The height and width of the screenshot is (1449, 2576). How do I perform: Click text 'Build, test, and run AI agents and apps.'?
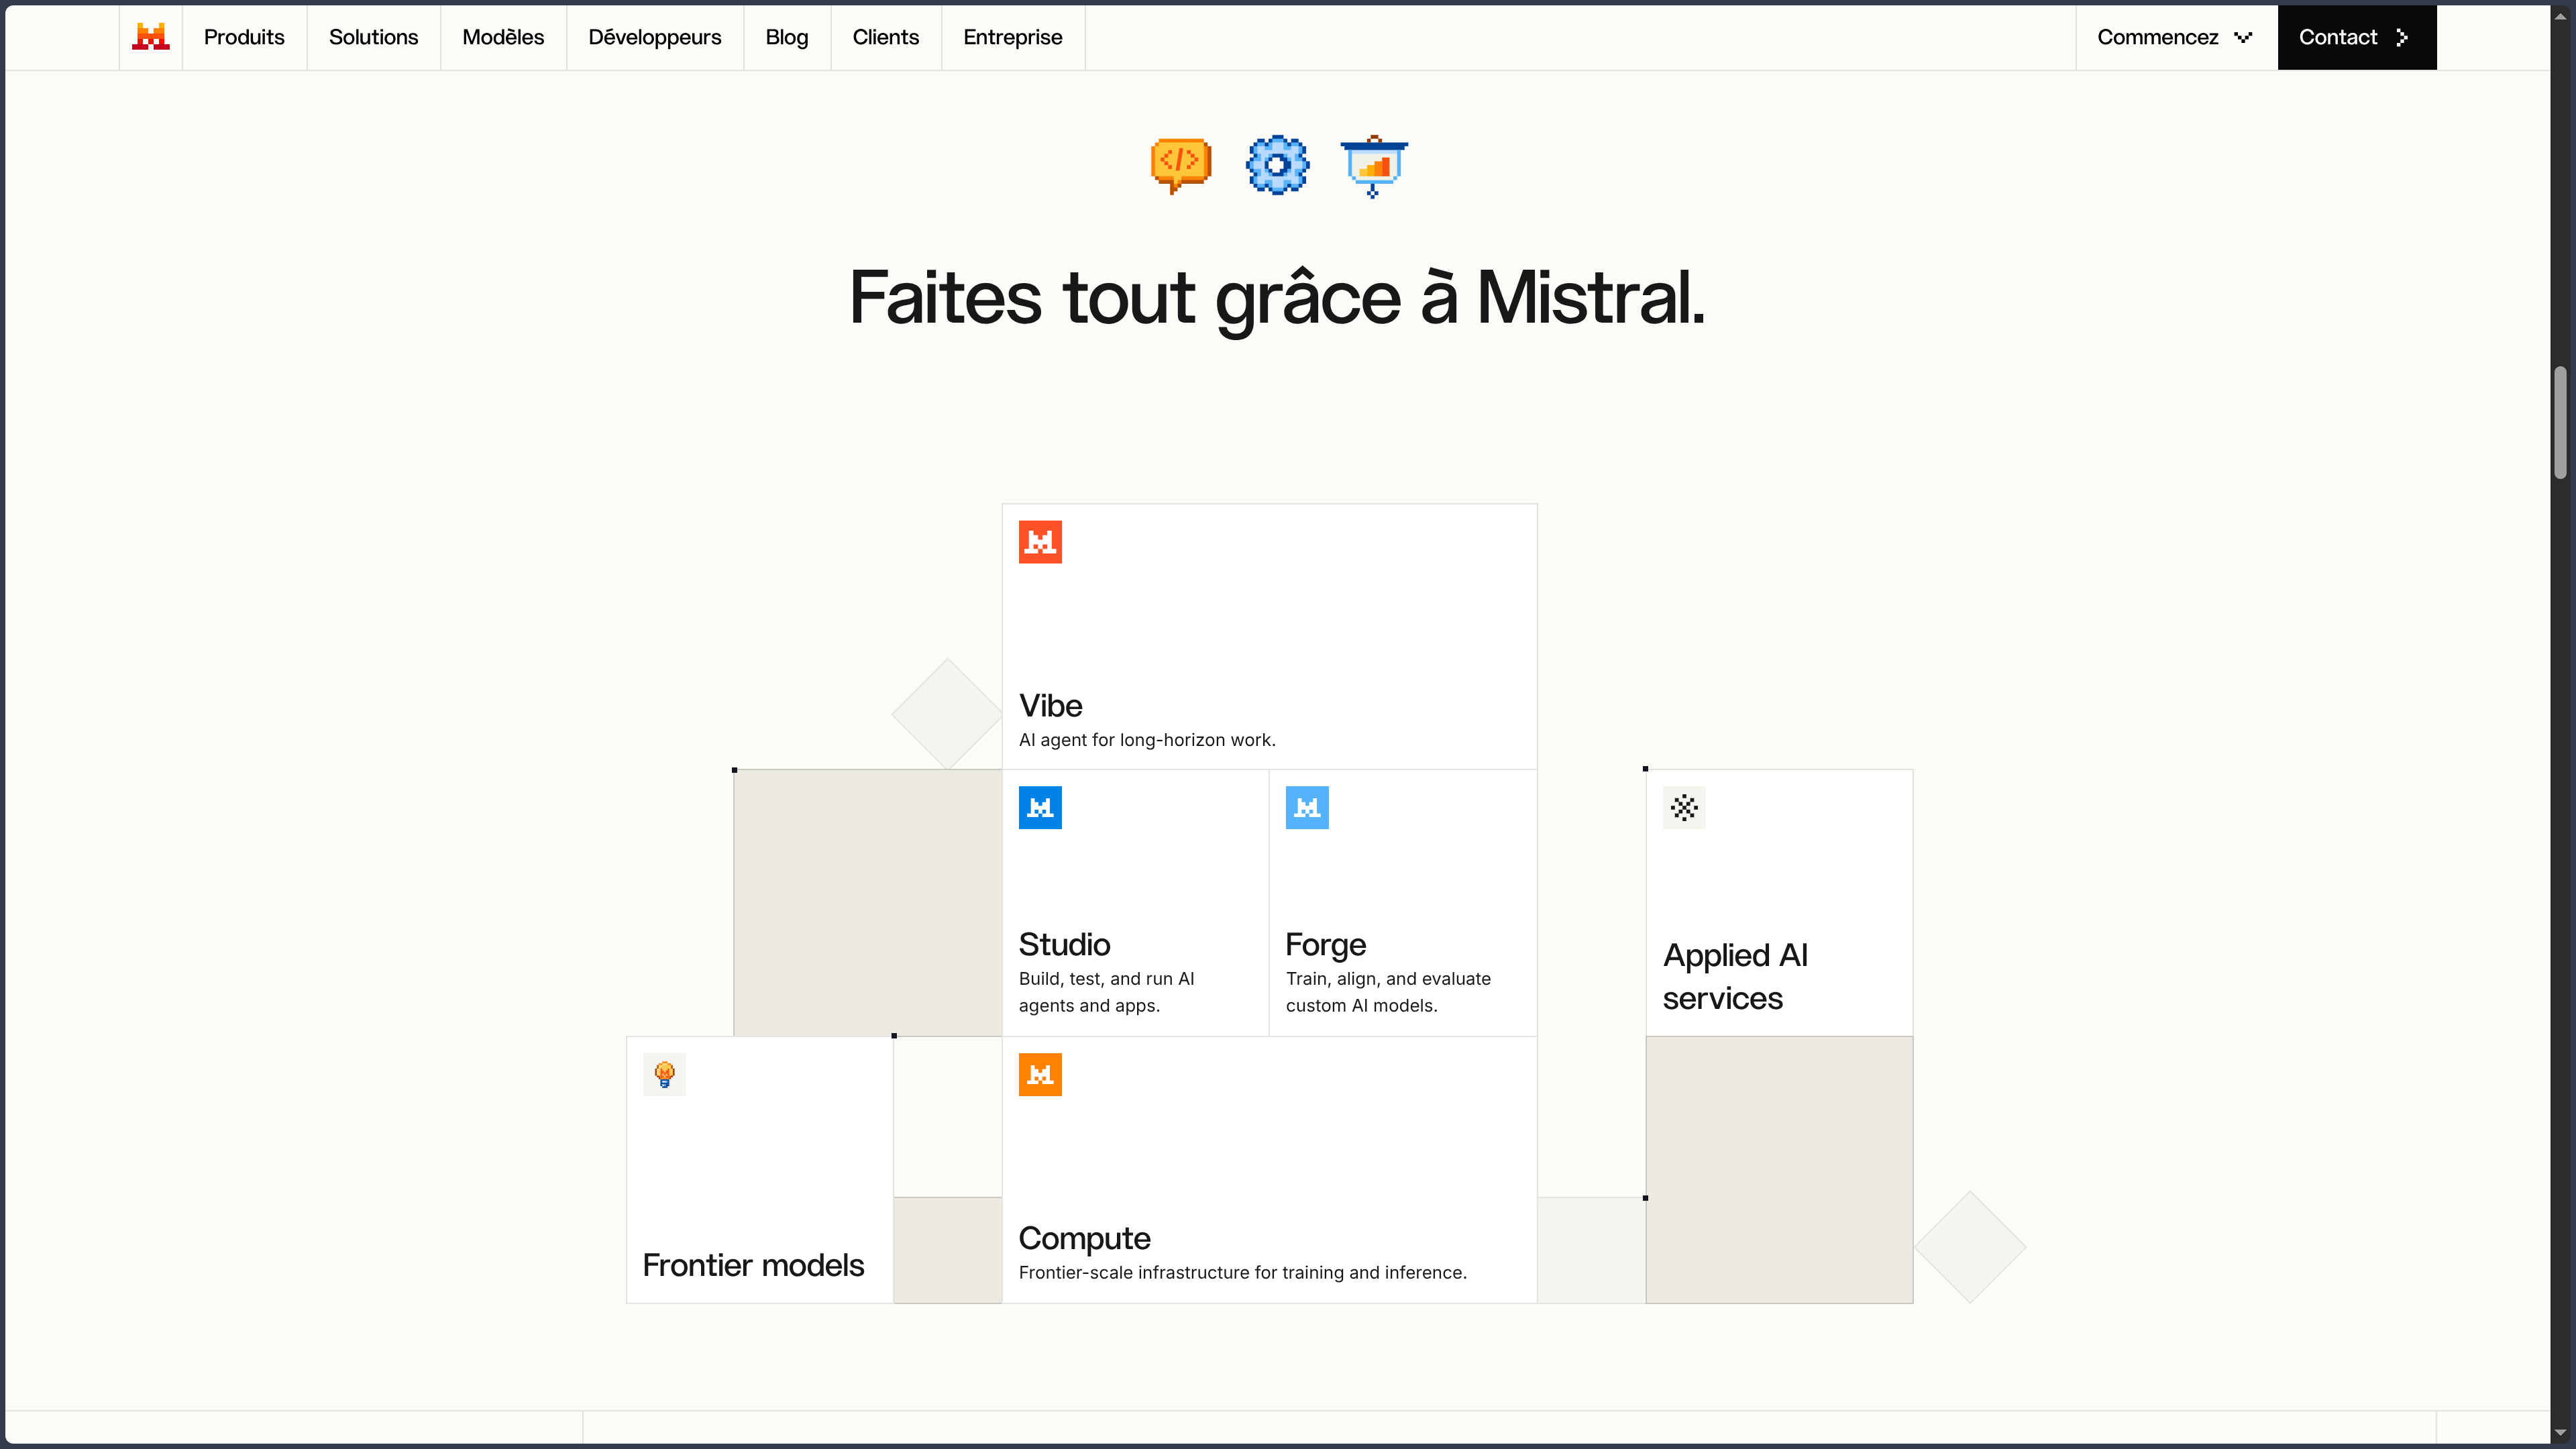1106,992
